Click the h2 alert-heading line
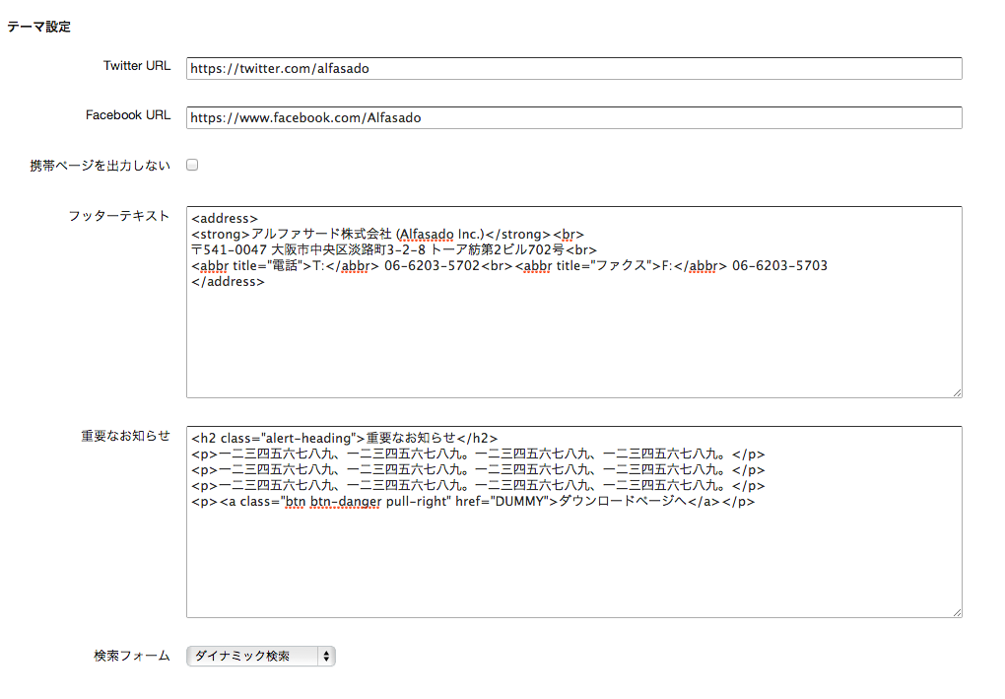 point(344,439)
